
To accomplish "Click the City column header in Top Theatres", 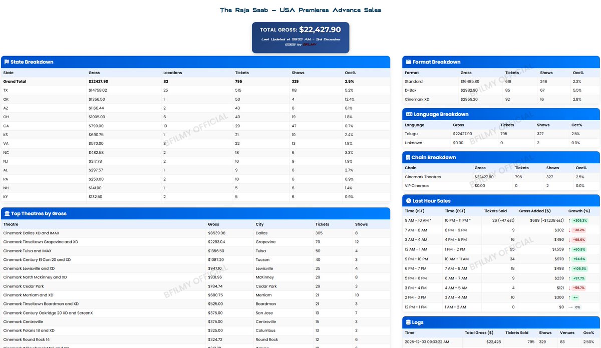I will tap(259, 224).
